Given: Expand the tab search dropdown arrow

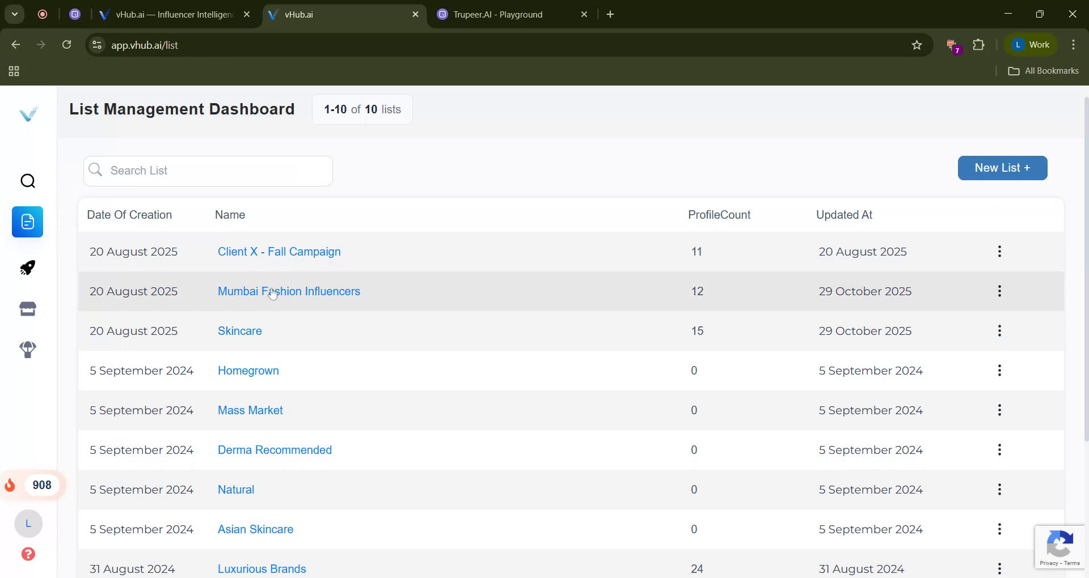Looking at the screenshot, I should (x=15, y=14).
